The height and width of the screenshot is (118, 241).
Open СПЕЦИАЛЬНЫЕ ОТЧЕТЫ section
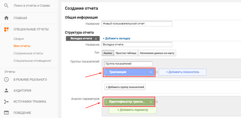click(31, 29)
